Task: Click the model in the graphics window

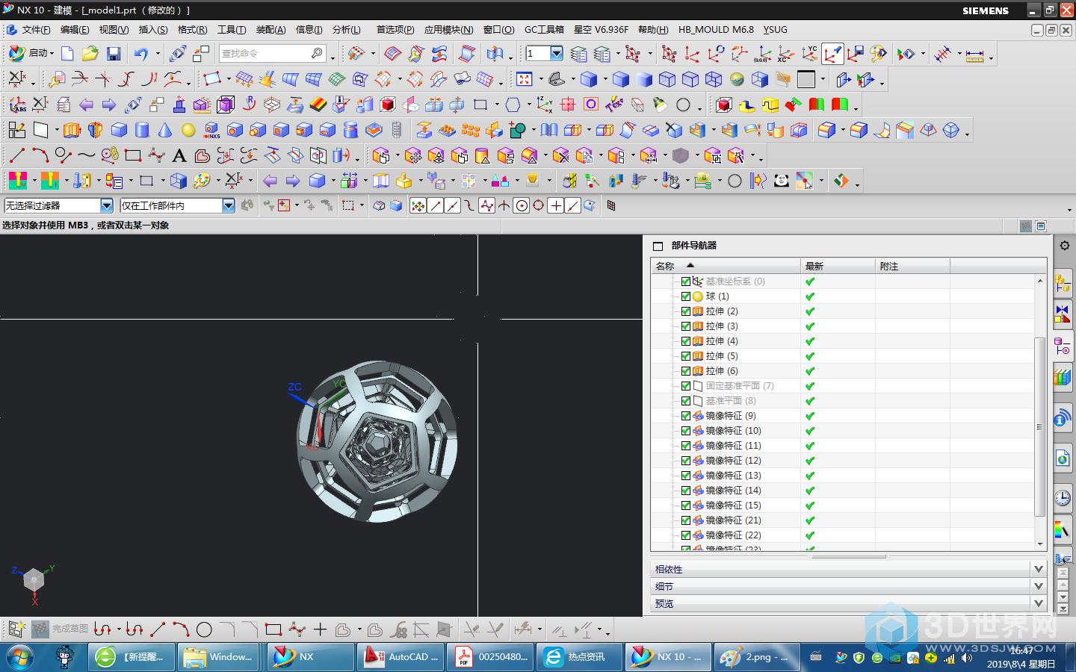Action: tap(377, 441)
